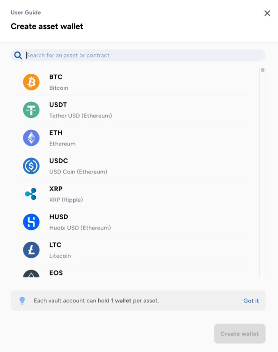The height and width of the screenshot is (352, 278).
Task: Dismiss the tip with Got it
Action: 251,301
